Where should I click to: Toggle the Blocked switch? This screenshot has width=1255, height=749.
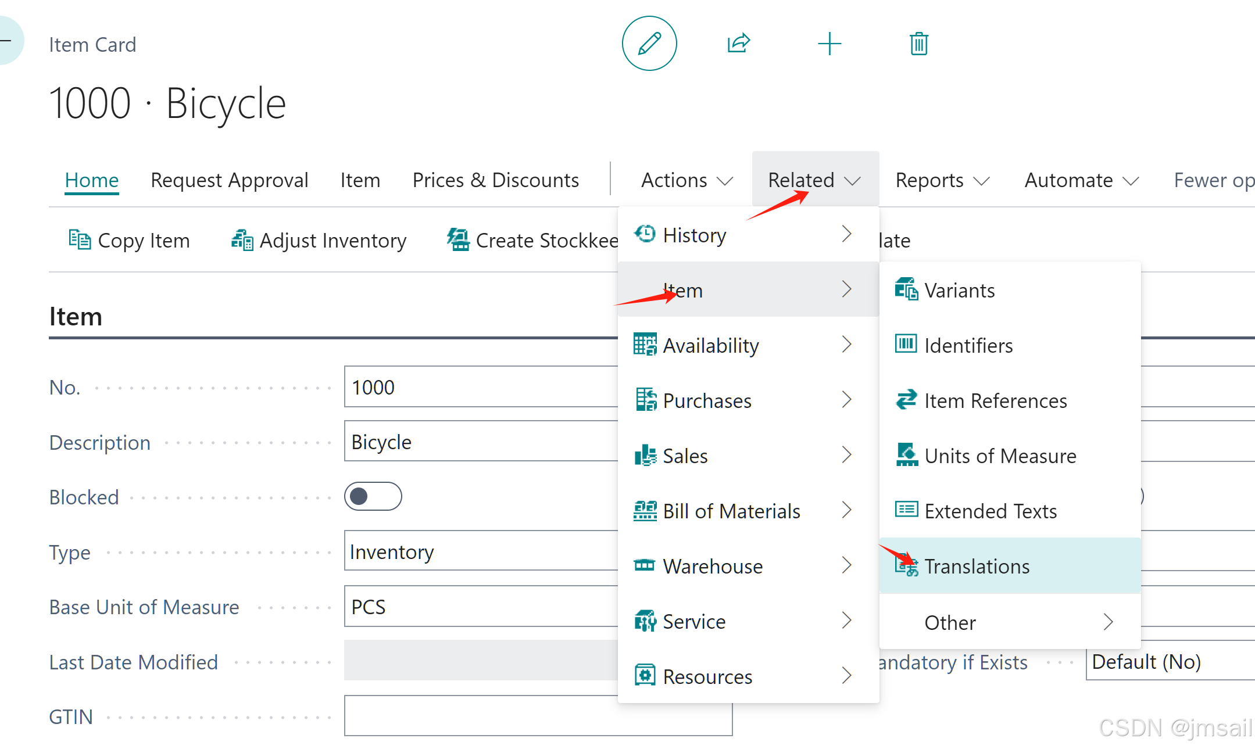click(x=373, y=496)
